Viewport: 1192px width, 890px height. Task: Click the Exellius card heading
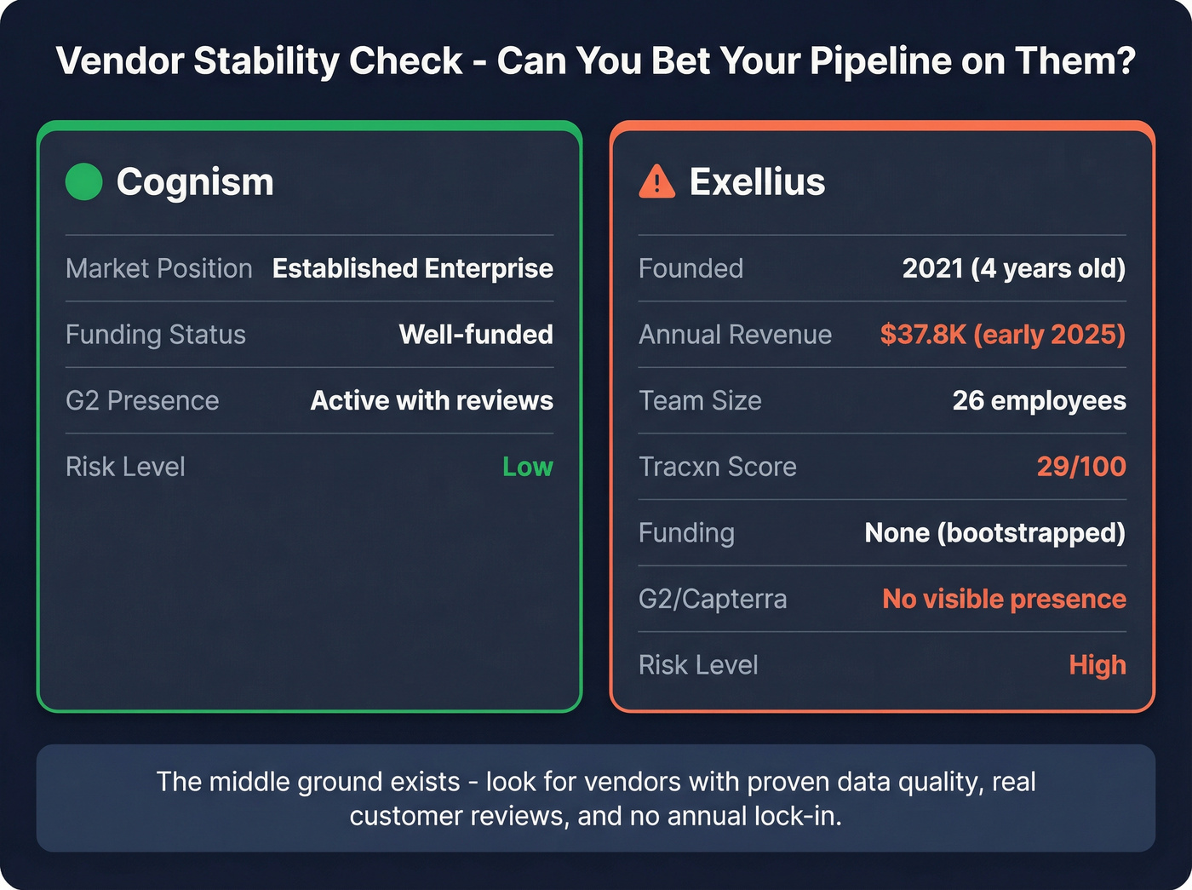tap(757, 182)
